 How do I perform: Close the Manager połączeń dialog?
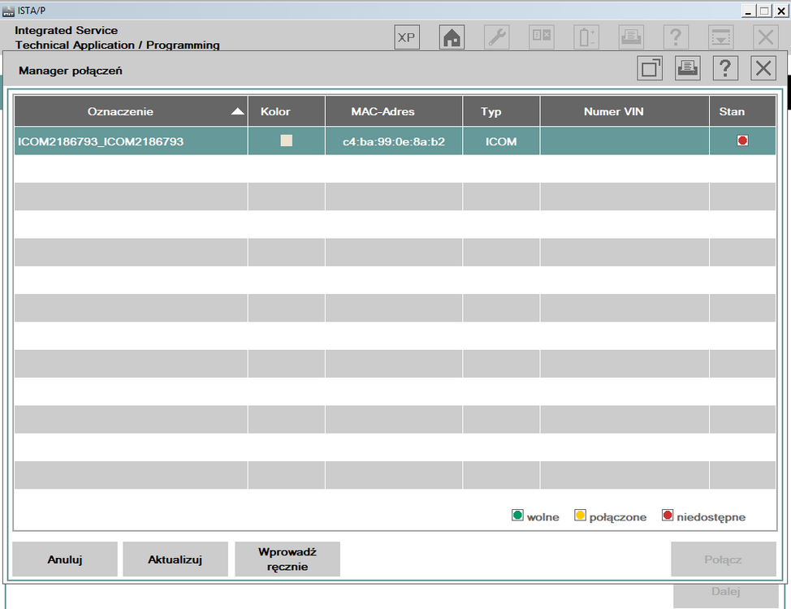click(763, 68)
